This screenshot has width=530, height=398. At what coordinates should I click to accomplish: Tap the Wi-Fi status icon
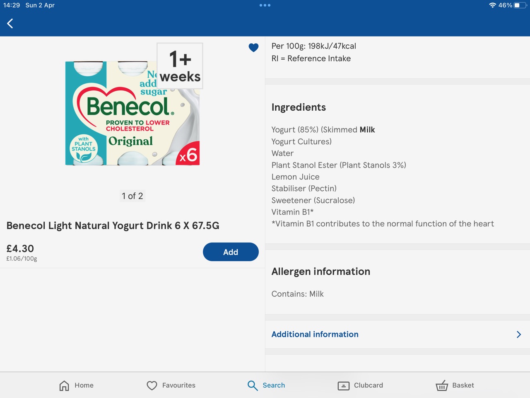(492, 5)
